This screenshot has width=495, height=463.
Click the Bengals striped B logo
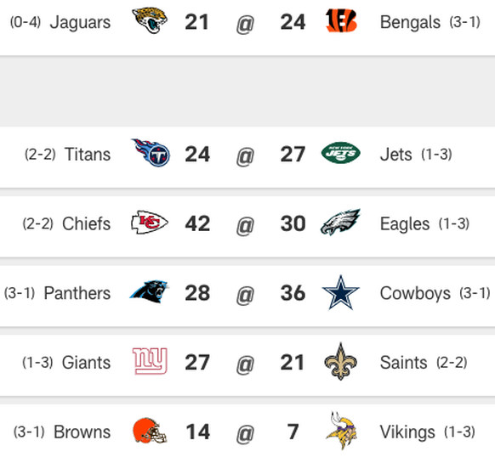[341, 21]
